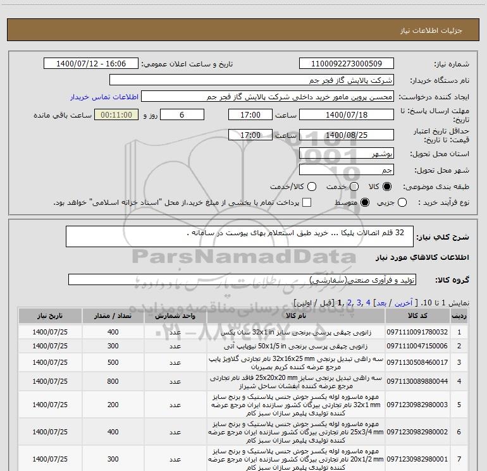Click the تعداد / مقدار column header

pyautogui.click(x=113, y=315)
